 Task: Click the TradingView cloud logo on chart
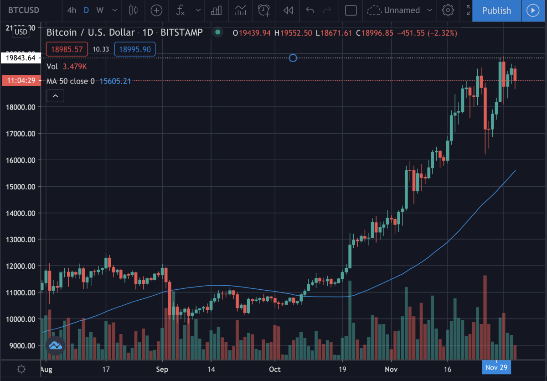56,345
